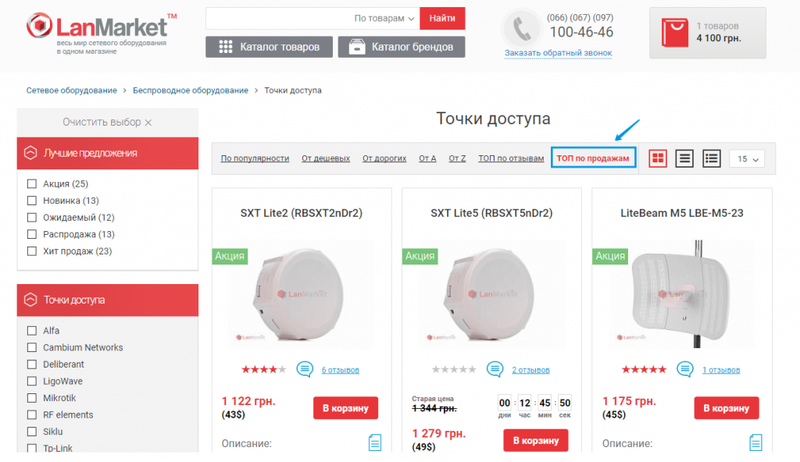Tick the Акция (25) checkbox
This screenshot has width=800, height=462.
click(x=31, y=183)
